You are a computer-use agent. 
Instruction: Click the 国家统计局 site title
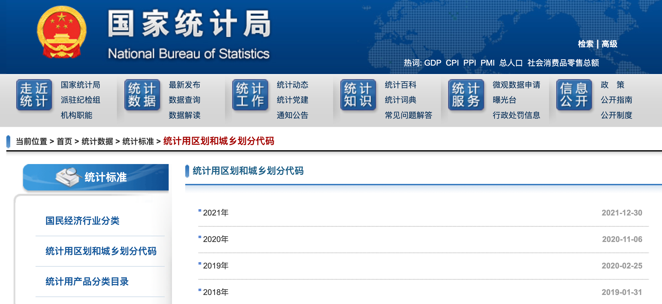(x=189, y=23)
